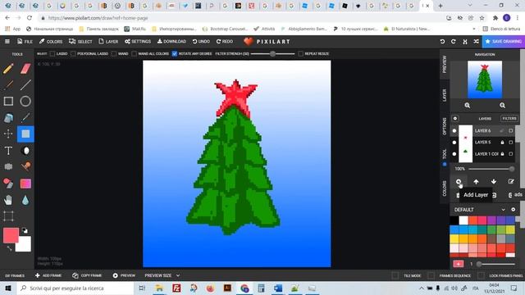Zoom in on navigation preview
Image resolution: width=525 pixels, height=295 pixels.
(x=467, y=106)
